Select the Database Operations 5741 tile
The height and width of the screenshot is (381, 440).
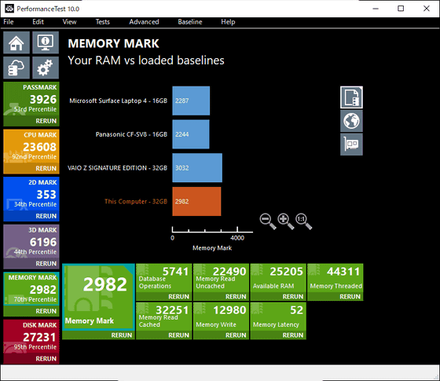[164, 278]
